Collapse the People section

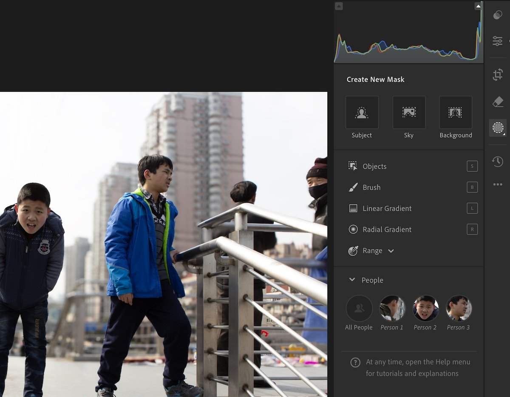click(x=351, y=280)
